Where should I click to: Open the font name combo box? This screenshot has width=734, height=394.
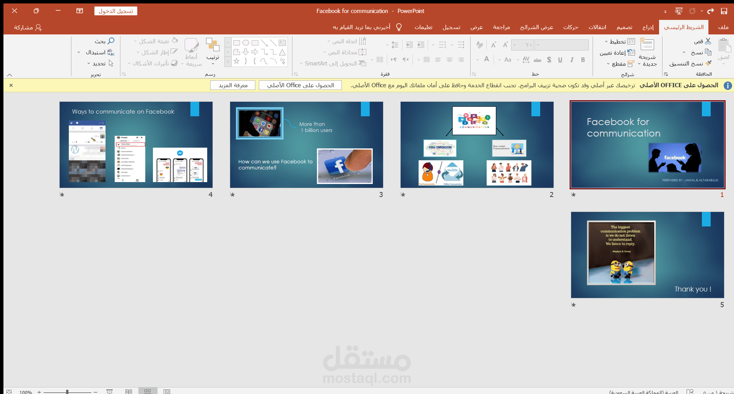tap(562, 45)
